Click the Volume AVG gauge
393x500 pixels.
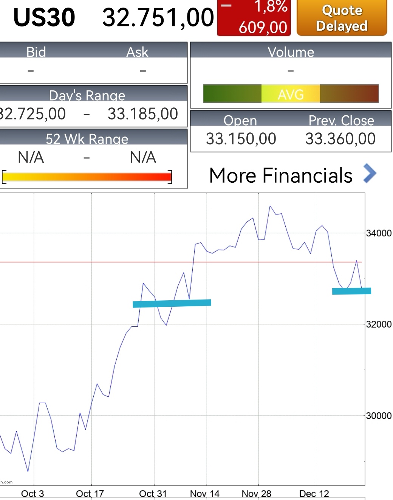291,94
